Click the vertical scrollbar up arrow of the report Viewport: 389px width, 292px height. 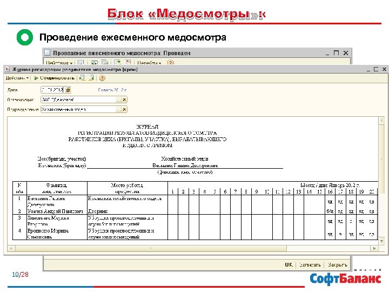pyautogui.click(x=381, y=121)
